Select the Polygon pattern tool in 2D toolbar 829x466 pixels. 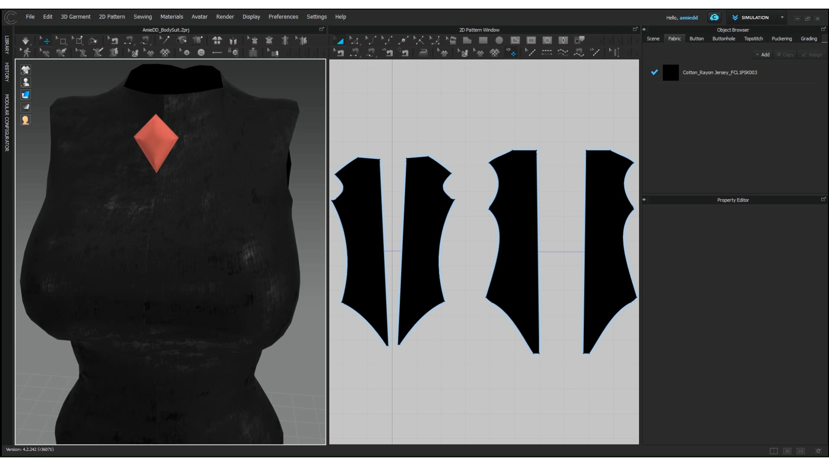pyautogui.click(x=467, y=41)
